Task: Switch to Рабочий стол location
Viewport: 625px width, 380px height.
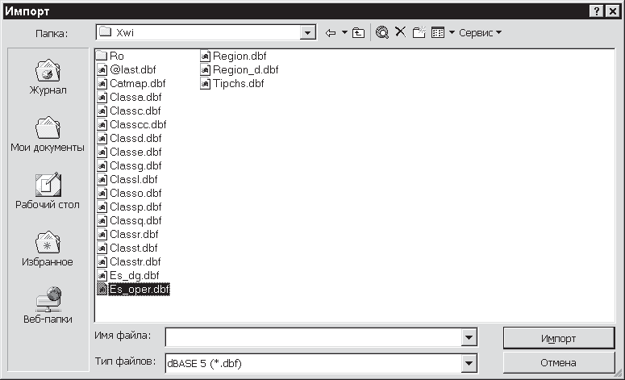Action: (x=47, y=192)
